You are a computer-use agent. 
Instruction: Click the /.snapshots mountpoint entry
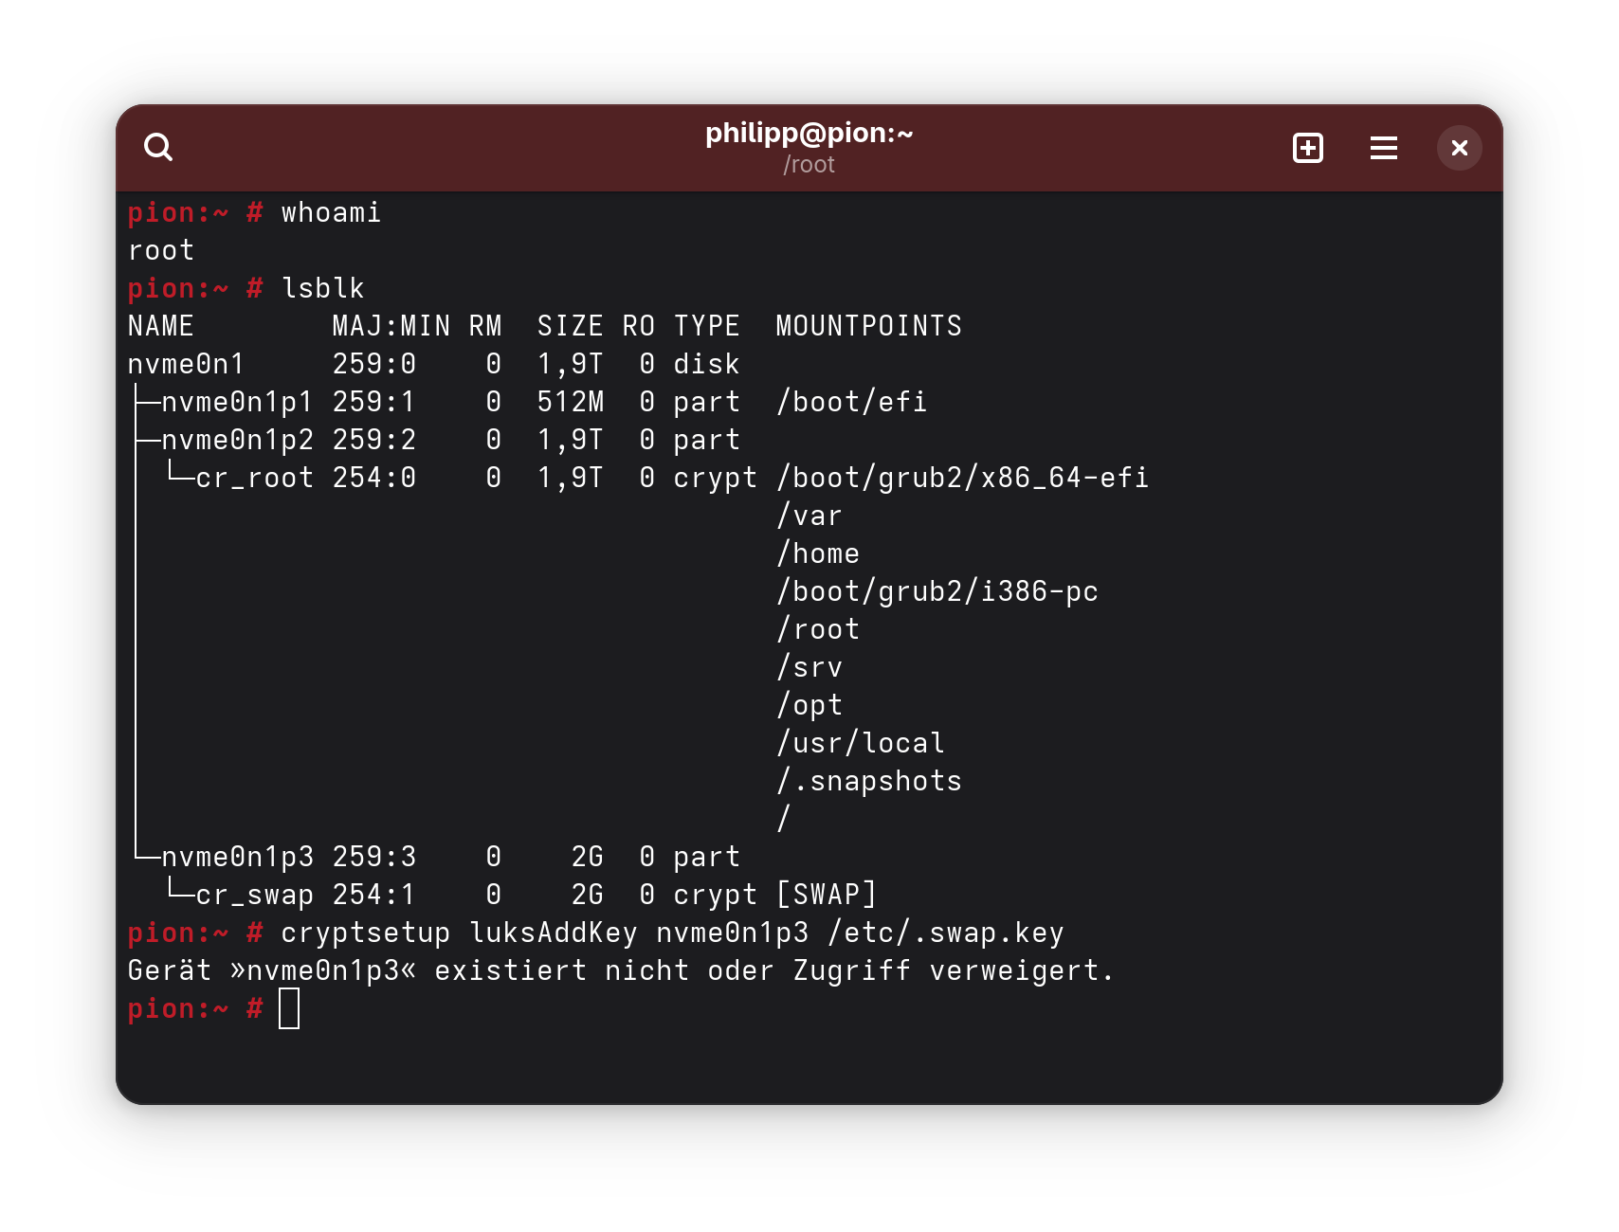869,781
